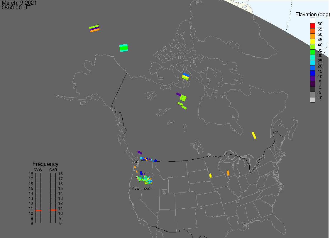
Task: Click the '-10' elevation legend label
Action: (319, 98)
